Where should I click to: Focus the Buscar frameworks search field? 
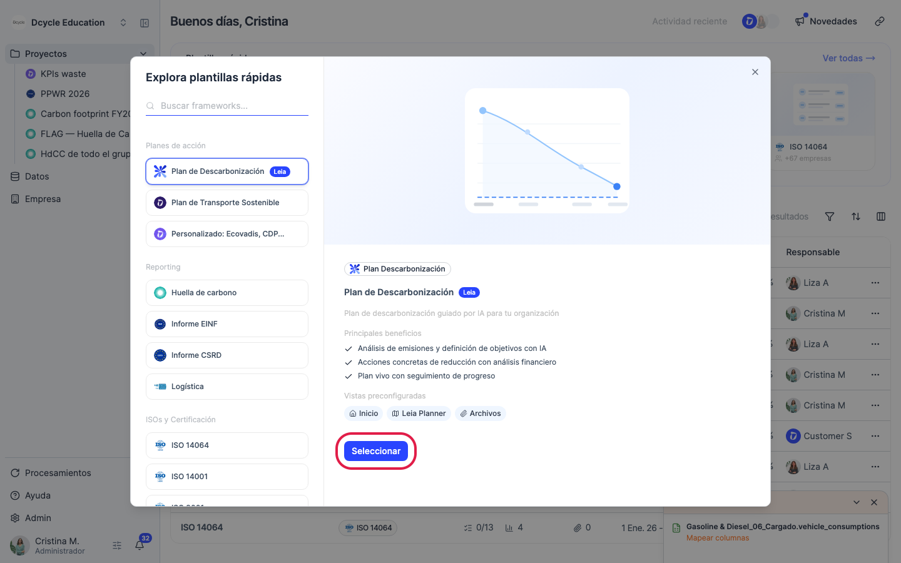pos(227,106)
